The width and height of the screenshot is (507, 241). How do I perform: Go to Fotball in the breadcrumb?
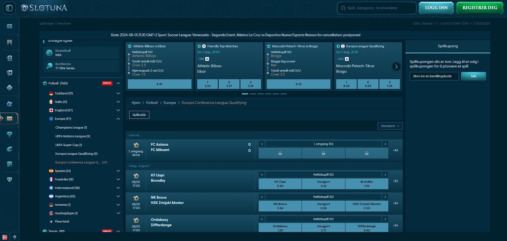click(x=152, y=103)
